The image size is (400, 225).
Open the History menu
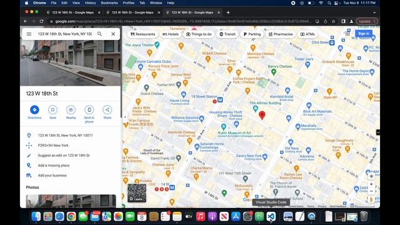(90, 3)
